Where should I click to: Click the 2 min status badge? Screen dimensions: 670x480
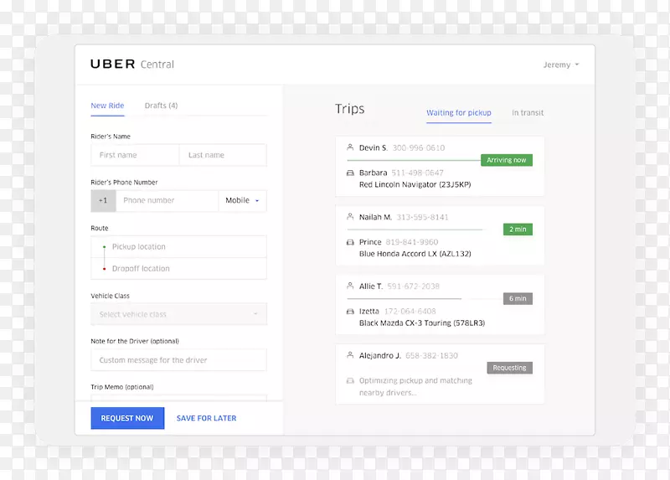point(518,229)
